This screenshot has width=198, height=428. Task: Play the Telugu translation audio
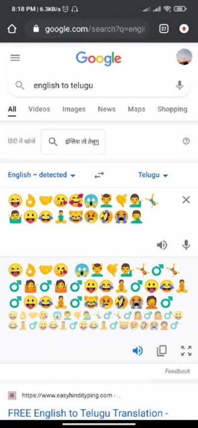pos(138,351)
